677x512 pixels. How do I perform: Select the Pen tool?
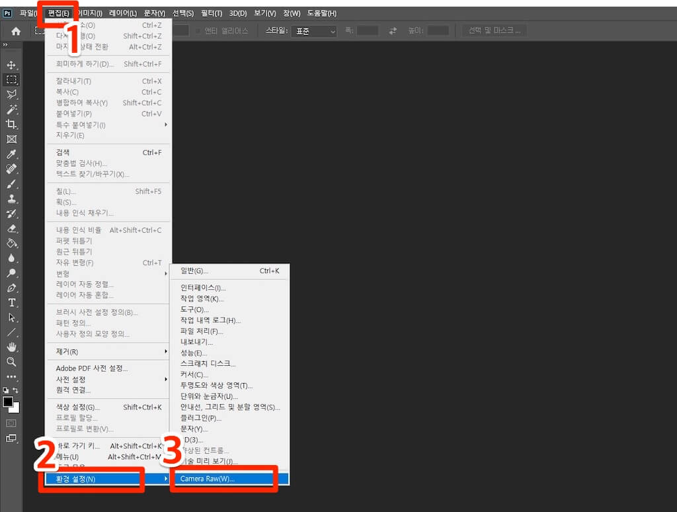11,288
